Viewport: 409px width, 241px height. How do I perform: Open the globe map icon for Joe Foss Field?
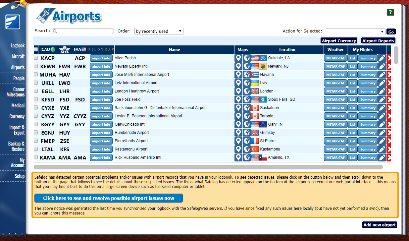[x=246, y=99]
